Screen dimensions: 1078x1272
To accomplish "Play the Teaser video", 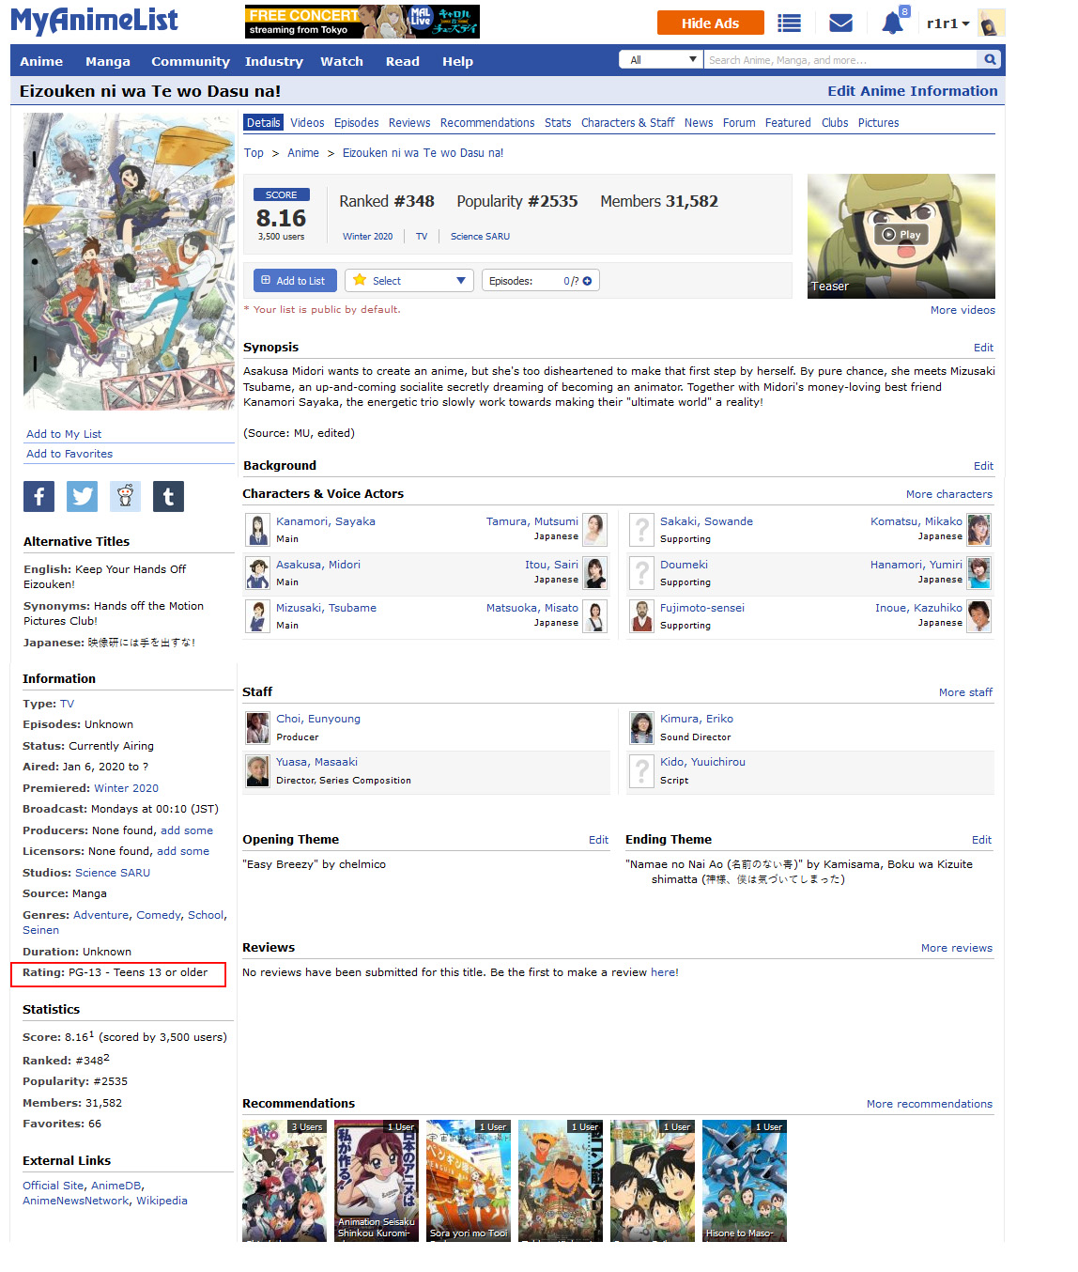I will 901,235.
